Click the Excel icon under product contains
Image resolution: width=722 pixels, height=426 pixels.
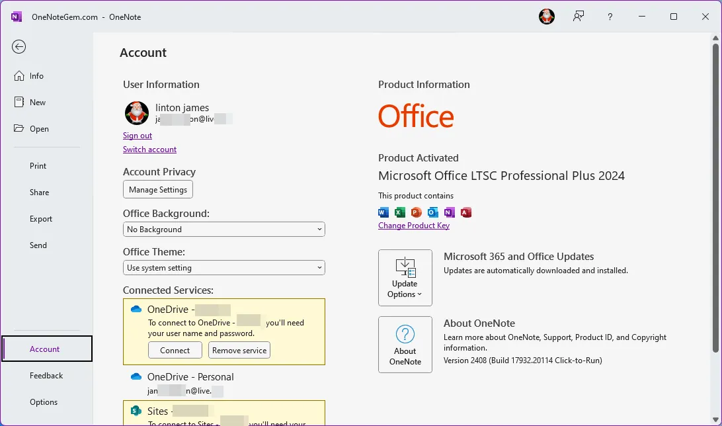click(400, 212)
